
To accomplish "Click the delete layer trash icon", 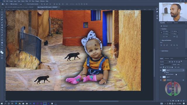I will pos(184,101).
